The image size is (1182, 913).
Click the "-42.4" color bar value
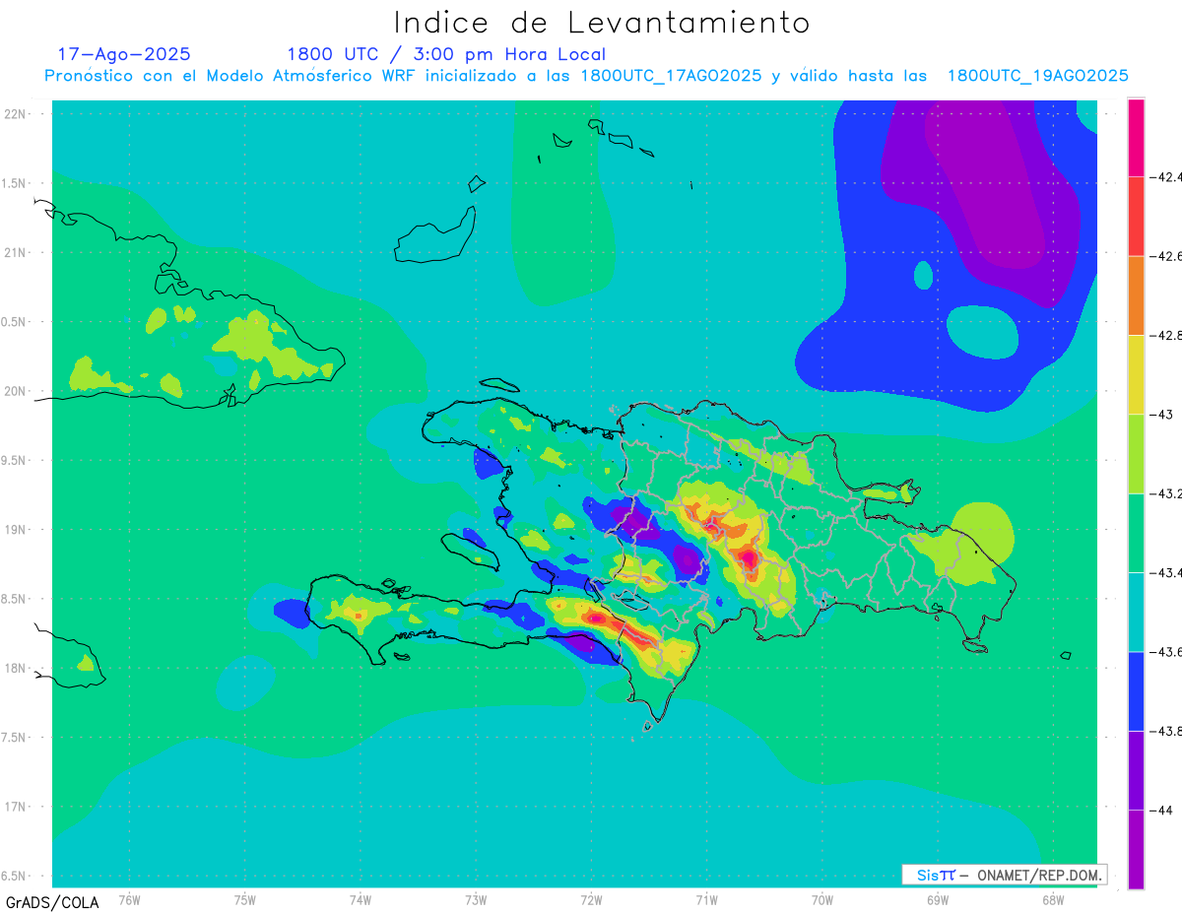[1166, 177]
